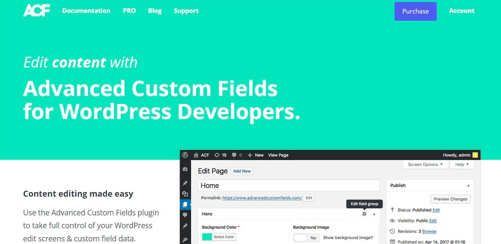Click the Advanced Custom Fields hero headline

point(162,100)
